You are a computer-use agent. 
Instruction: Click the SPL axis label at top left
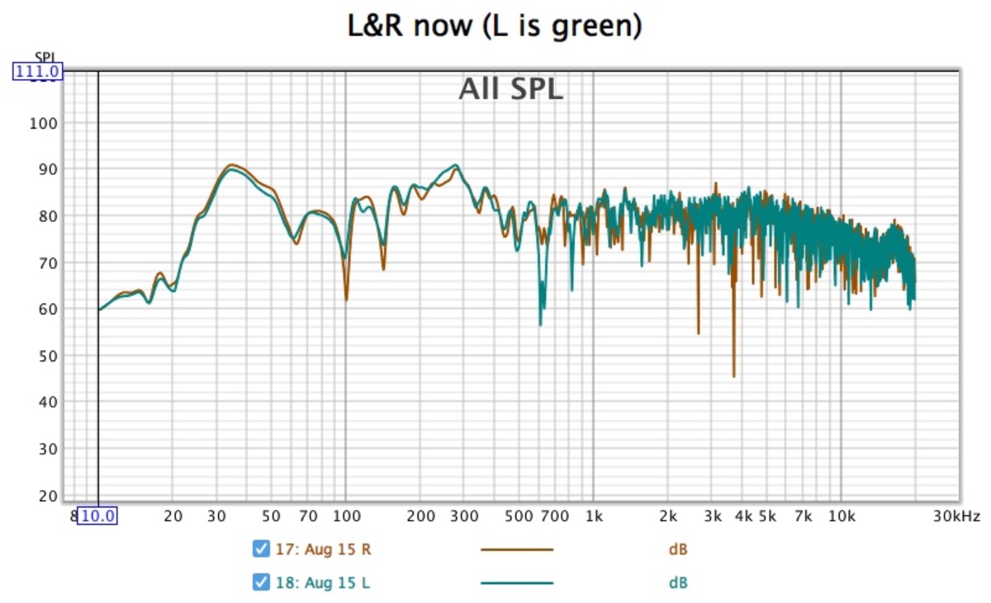[45, 58]
